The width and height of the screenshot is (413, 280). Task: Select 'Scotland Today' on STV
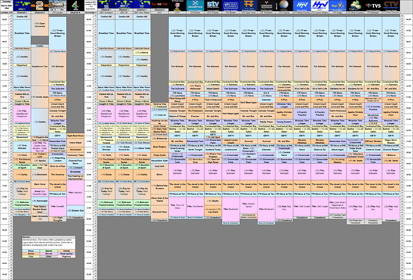pyautogui.click(x=213, y=149)
